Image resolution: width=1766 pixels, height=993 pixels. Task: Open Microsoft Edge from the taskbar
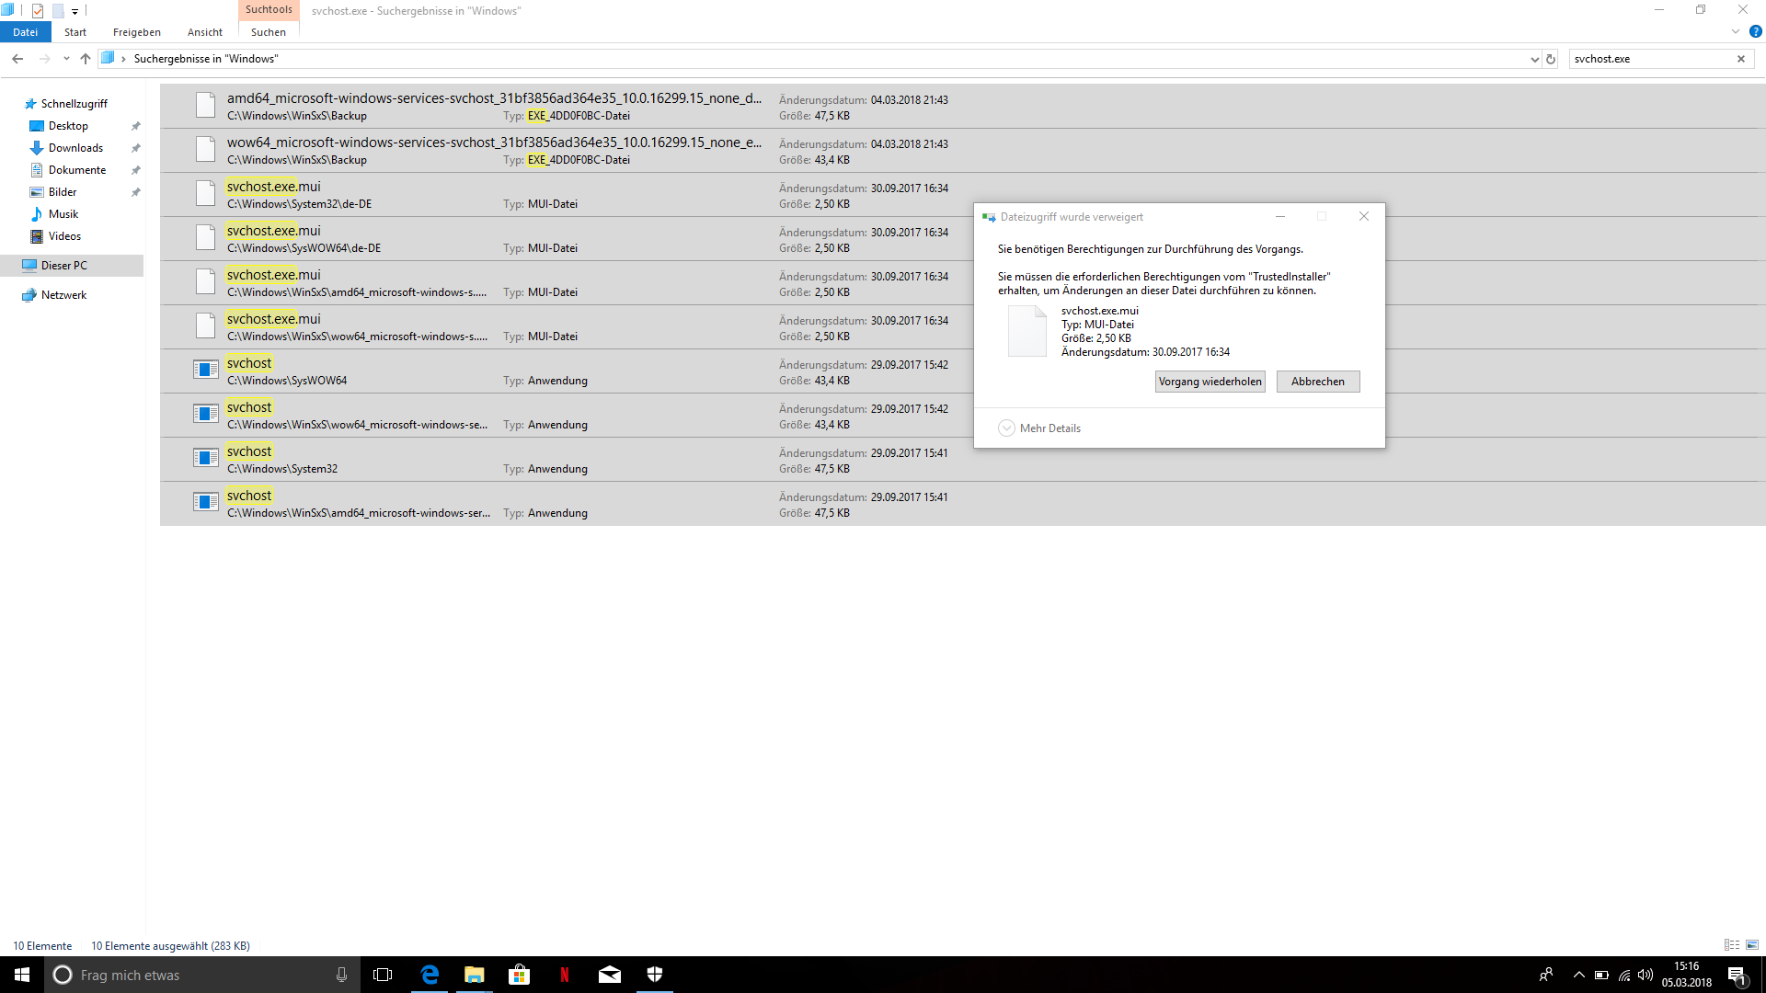coord(430,975)
